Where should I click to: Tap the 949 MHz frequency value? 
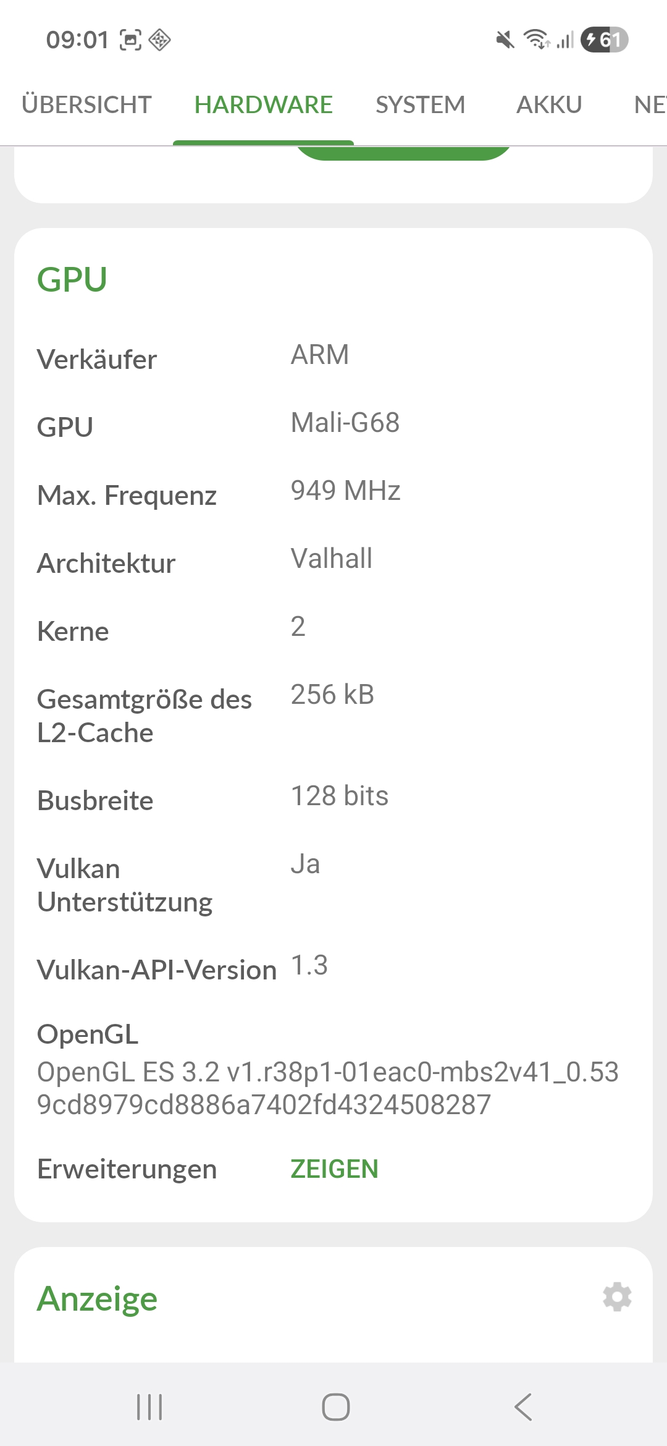[345, 491]
